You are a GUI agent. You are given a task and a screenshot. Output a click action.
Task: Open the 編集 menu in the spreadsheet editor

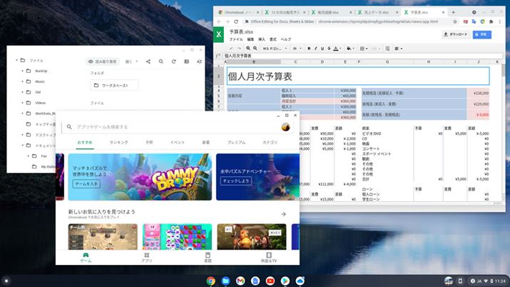pos(250,39)
